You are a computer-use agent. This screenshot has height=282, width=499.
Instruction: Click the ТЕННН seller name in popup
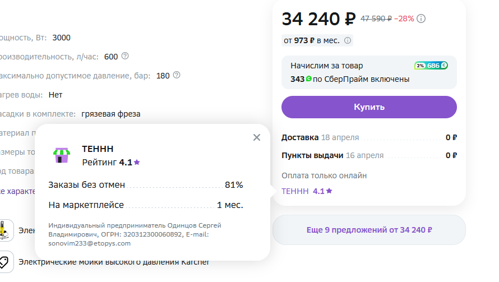(x=98, y=149)
